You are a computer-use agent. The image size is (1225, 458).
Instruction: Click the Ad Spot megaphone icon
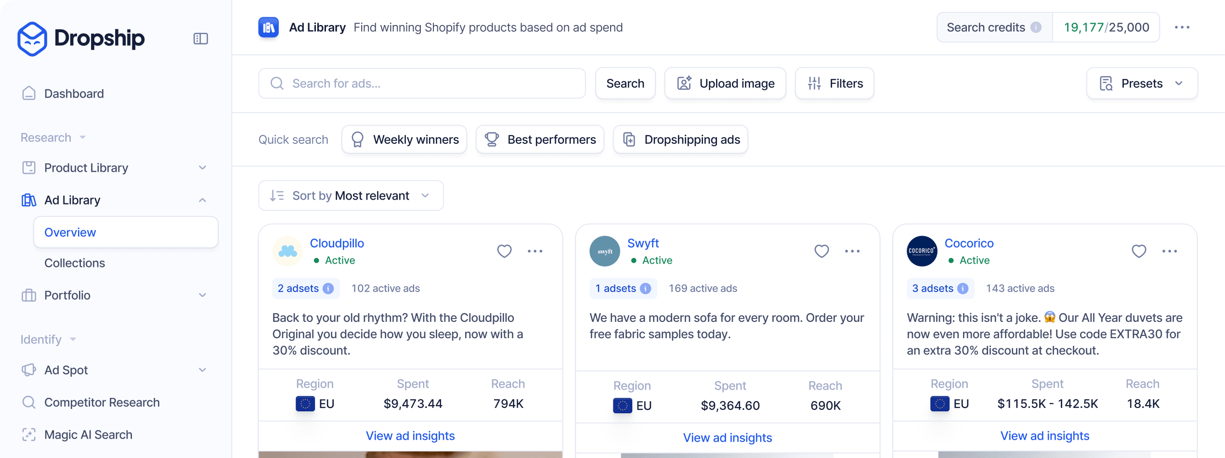click(x=29, y=370)
